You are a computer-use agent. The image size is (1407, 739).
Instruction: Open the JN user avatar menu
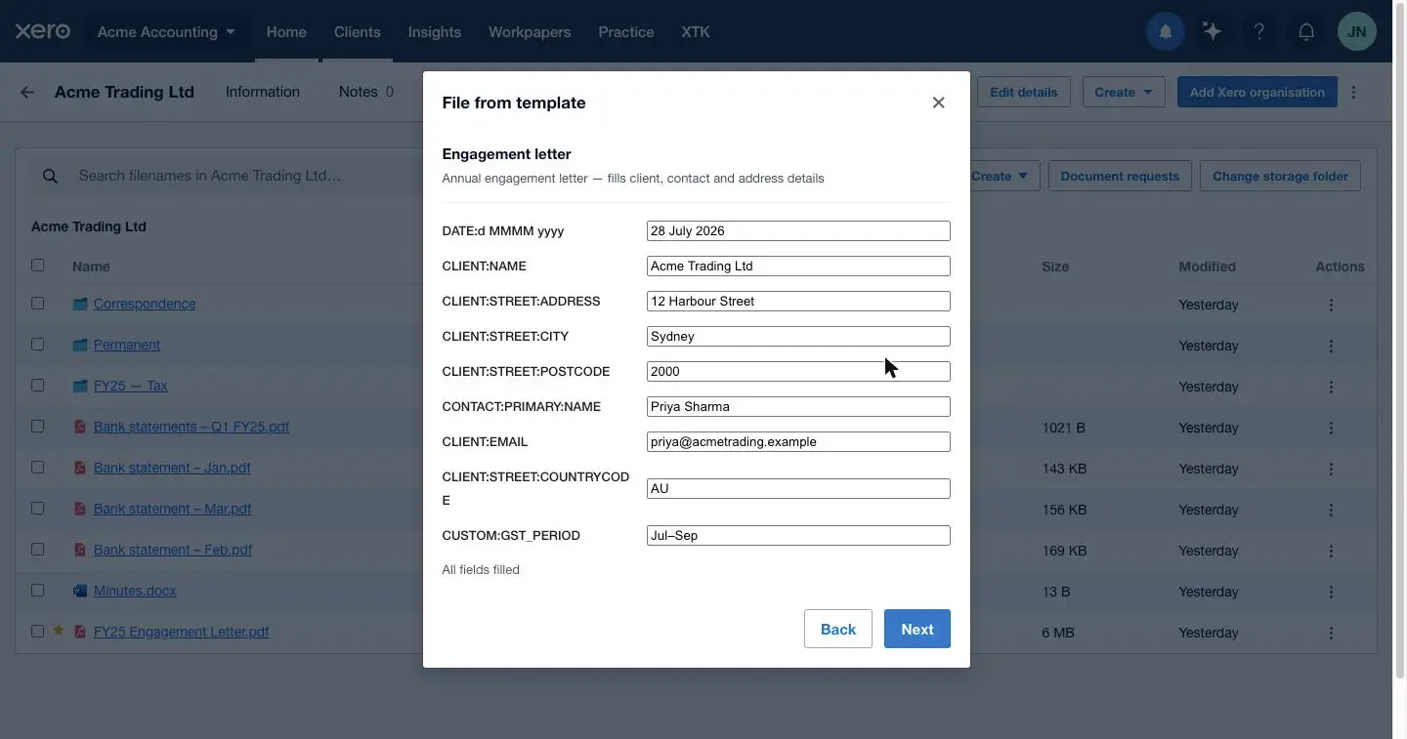click(1356, 32)
